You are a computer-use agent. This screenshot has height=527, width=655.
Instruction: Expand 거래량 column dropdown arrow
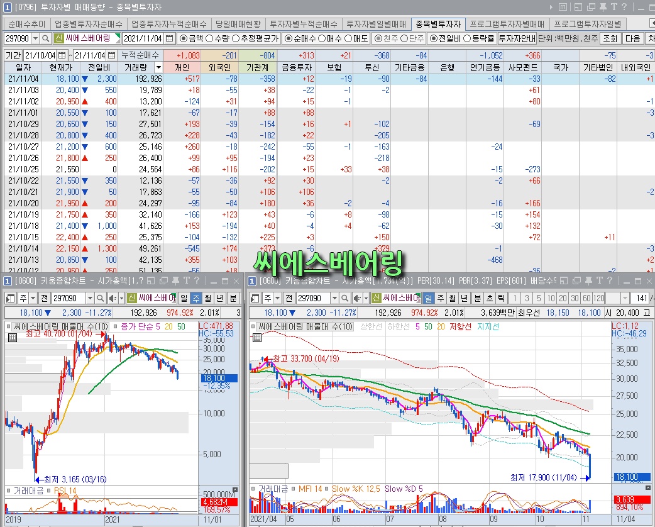pos(158,67)
